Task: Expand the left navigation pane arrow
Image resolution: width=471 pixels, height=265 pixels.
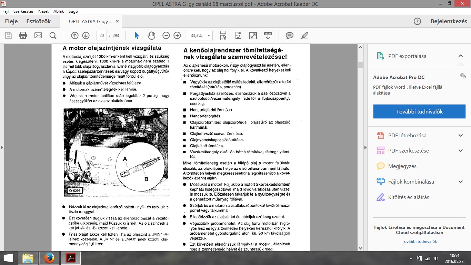Action: click(2, 147)
